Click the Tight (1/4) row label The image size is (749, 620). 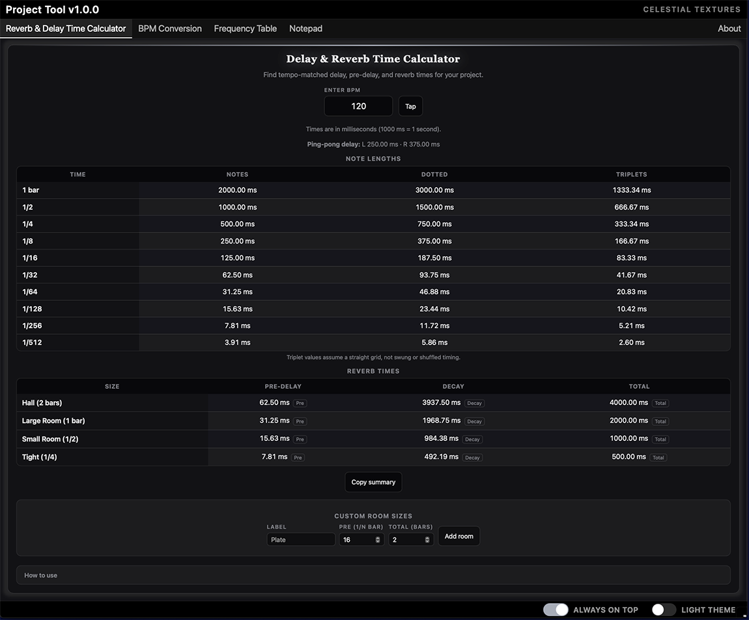pyautogui.click(x=39, y=457)
